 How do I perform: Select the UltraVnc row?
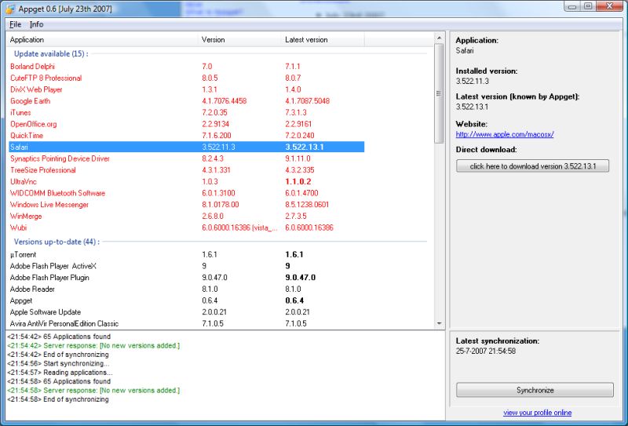coord(187,181)
